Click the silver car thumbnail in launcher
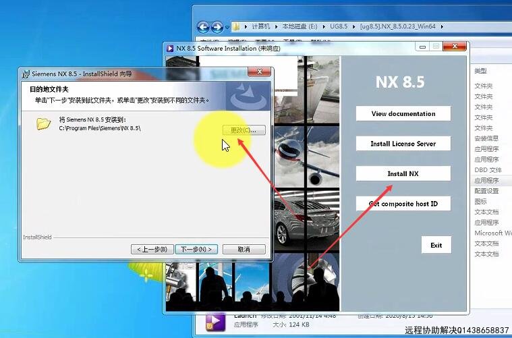 307,219
